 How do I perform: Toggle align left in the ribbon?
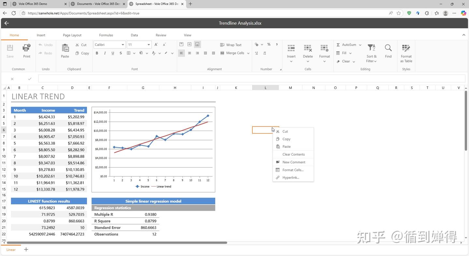pyautogui.click(x=181, y=53)
